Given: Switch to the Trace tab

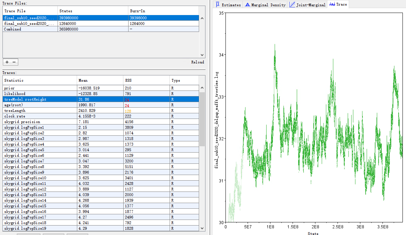Looking at the screenshot, I should [x=338, y=5].
